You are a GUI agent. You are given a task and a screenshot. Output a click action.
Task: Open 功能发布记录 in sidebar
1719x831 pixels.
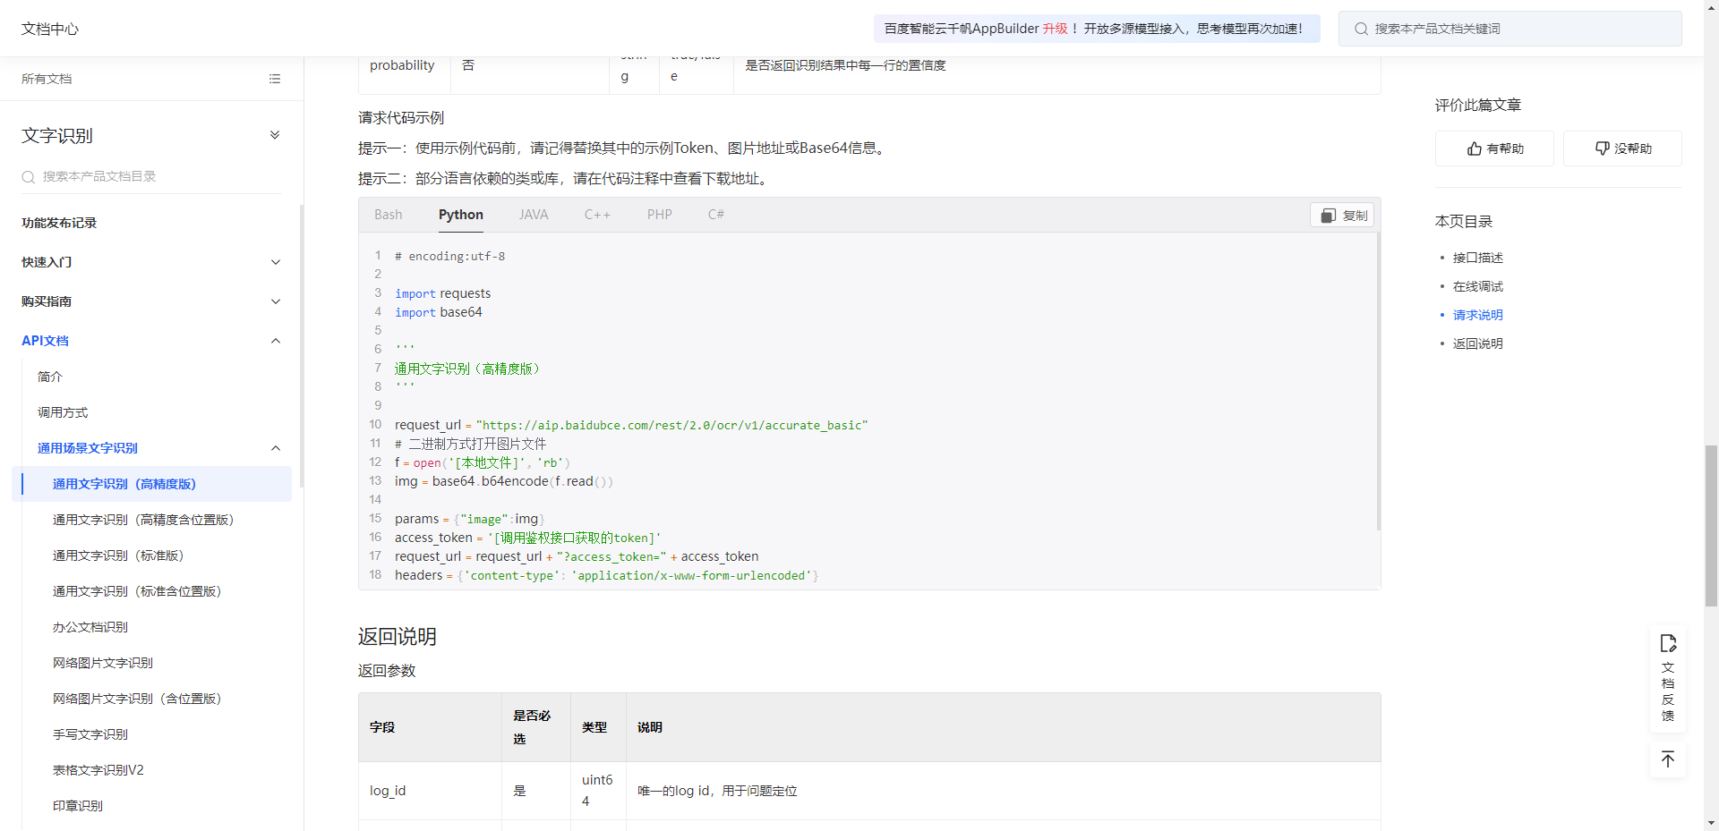(x=59, y=223)
